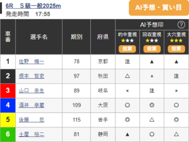Click 大穴重視 ◎ mark for 後藤 悠
This screenshot has height=142, width=189.
176,120
